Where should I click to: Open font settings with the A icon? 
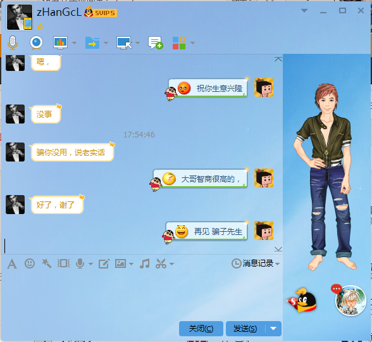point(12,263)
